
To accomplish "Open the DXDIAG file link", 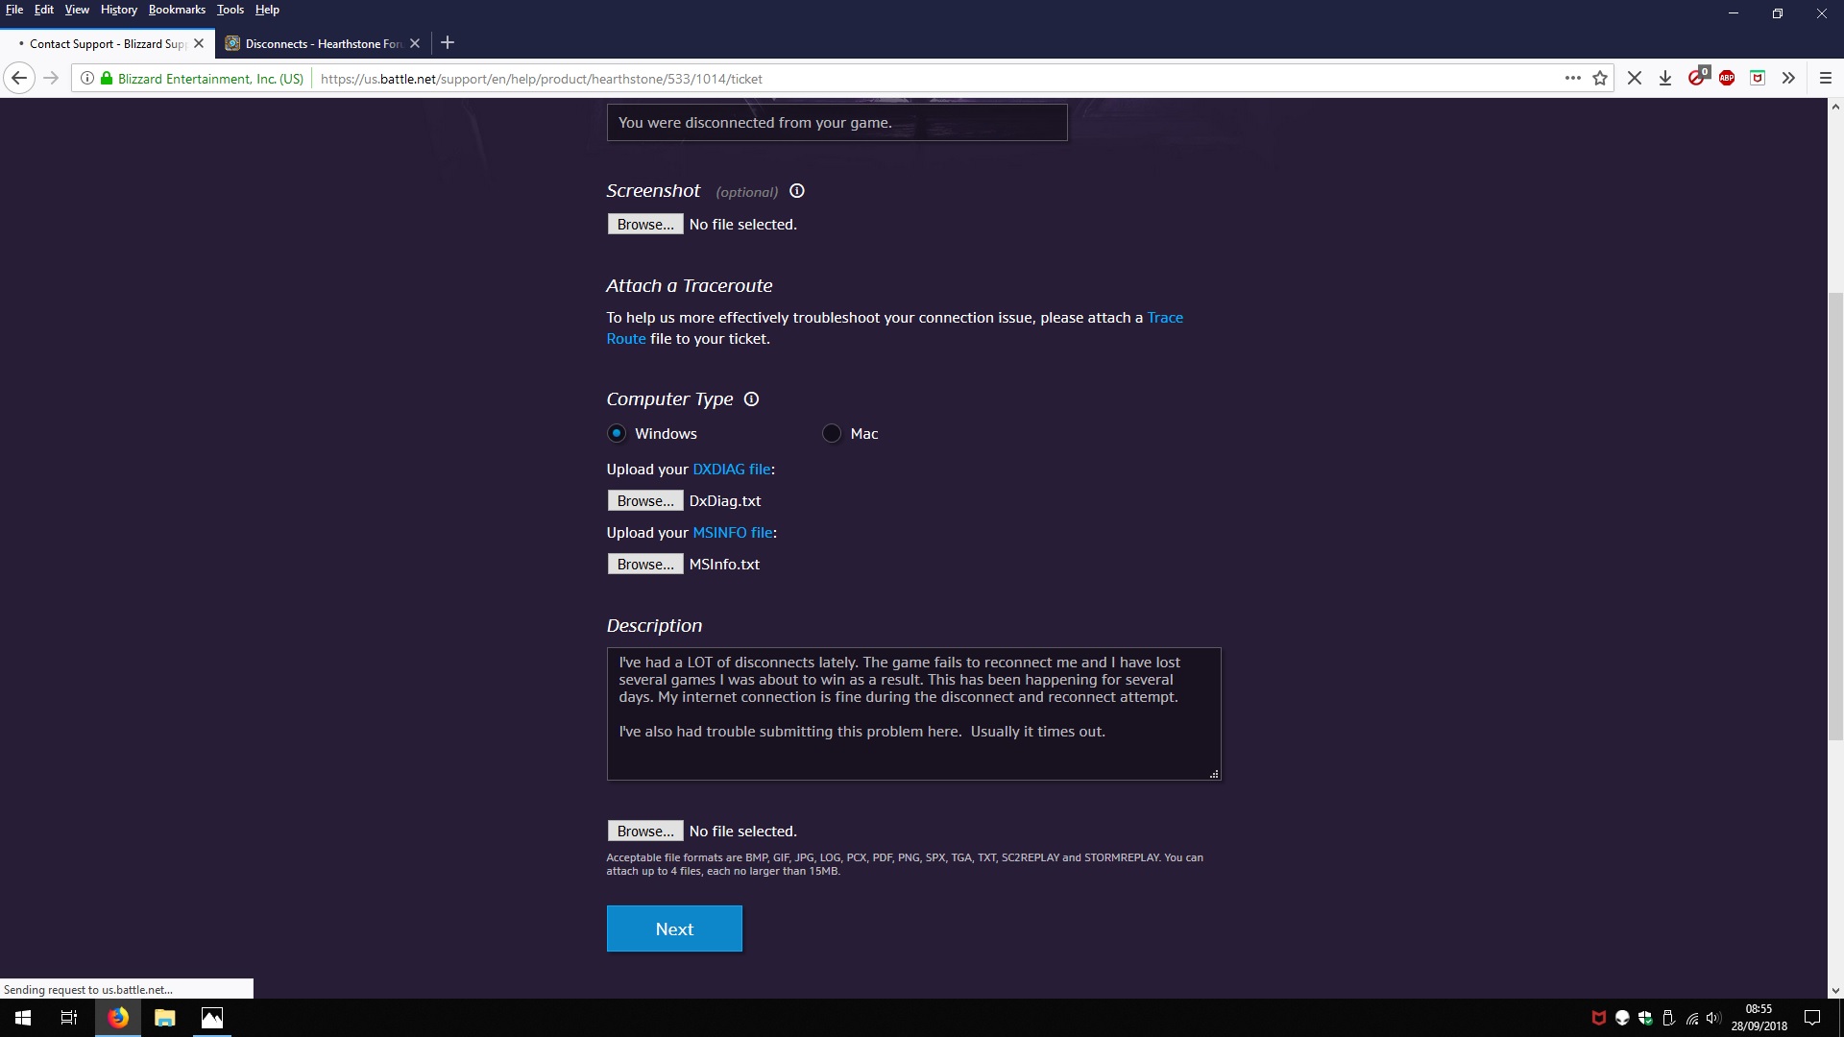I will (x=732, y=470).
